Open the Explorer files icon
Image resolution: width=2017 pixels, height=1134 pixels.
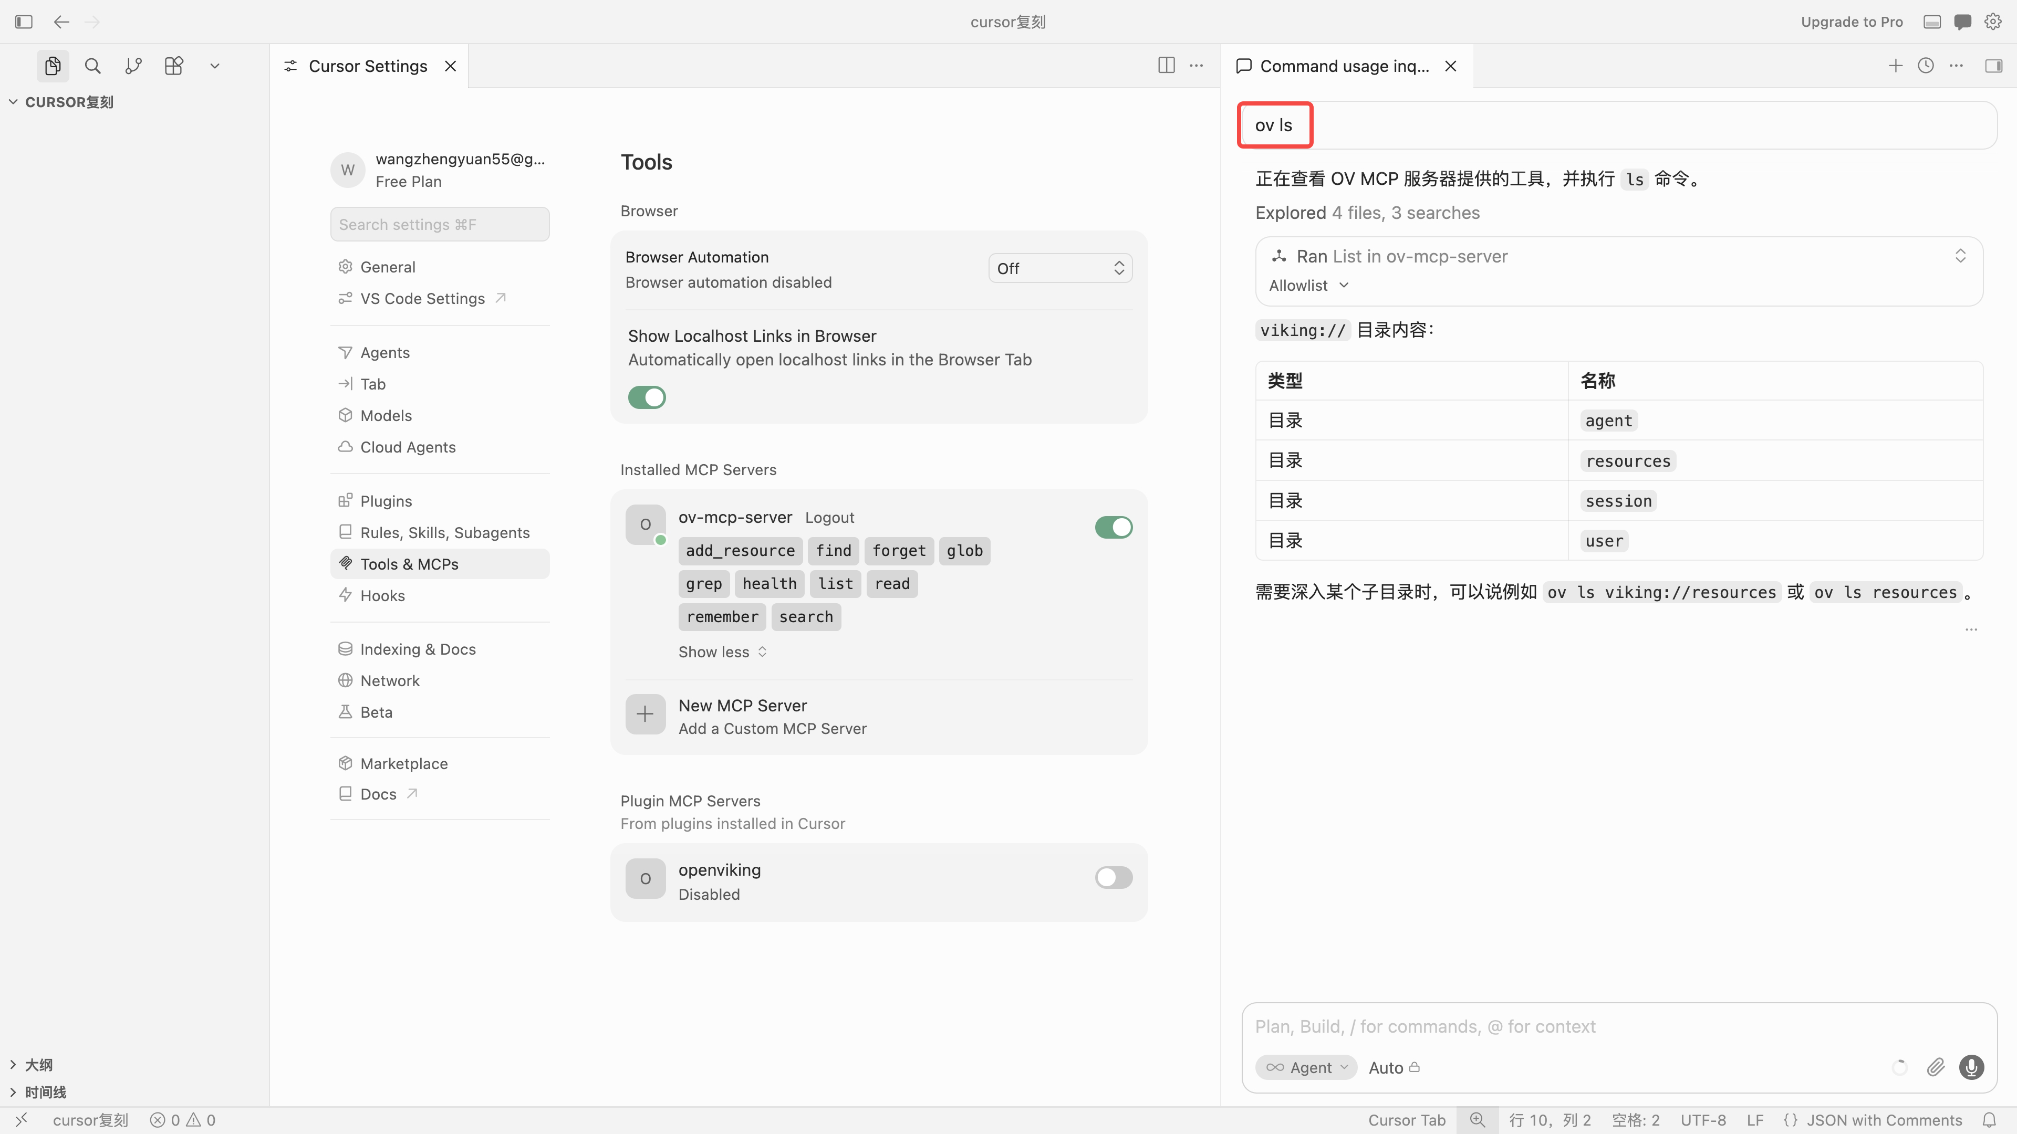pos(53,66)
